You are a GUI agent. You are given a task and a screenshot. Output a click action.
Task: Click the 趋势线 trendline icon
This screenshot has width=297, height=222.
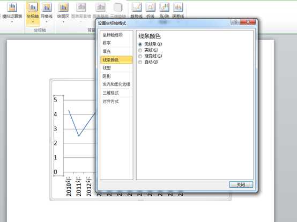click(137, 7)
